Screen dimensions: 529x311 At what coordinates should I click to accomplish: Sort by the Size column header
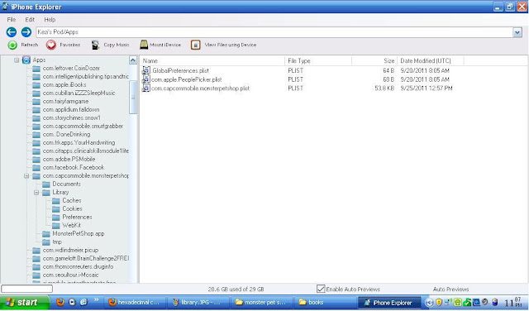point(374,60)
